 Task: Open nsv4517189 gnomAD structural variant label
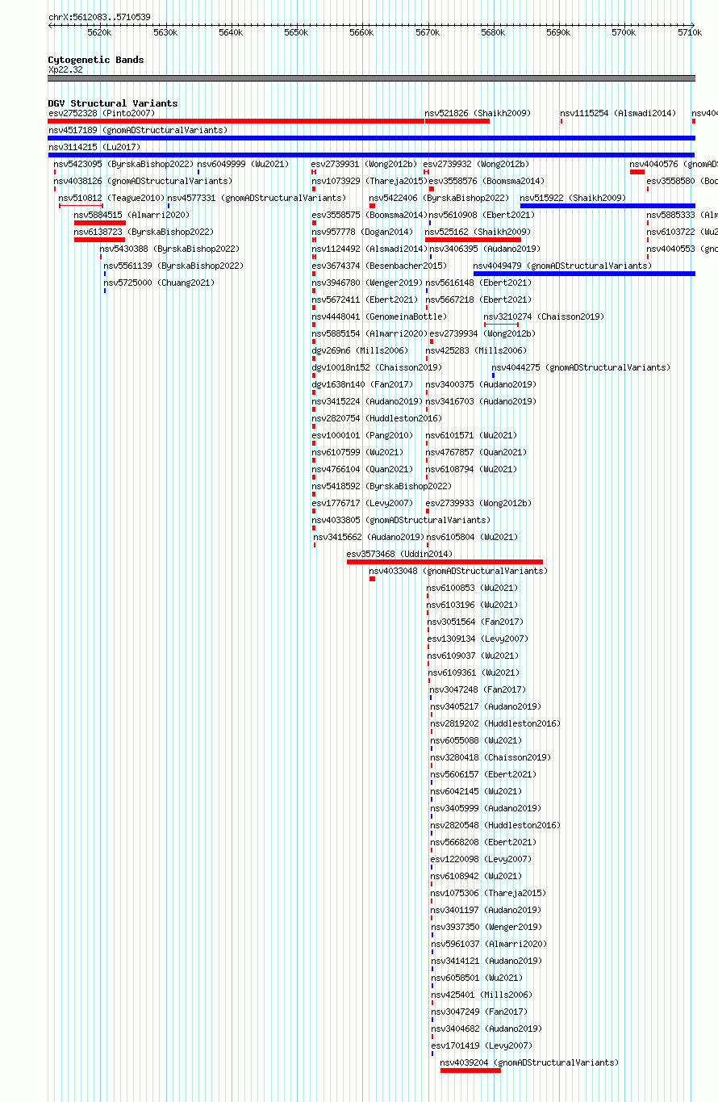[138, 130]
